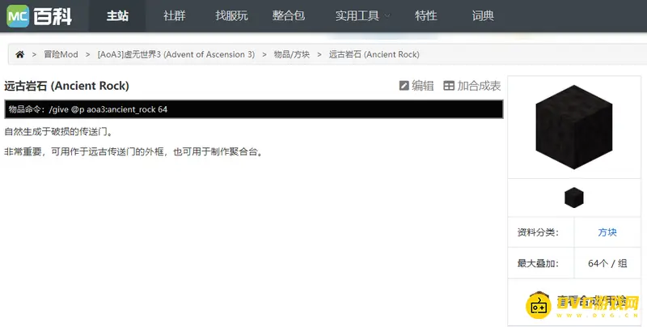
Task: Click the 加合成表 table icon
Action: [x=449, y=86]
